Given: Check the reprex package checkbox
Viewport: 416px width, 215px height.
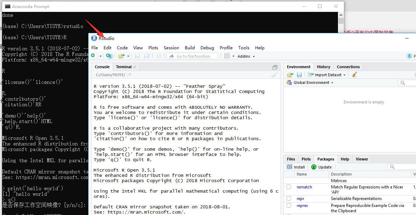Looking at the screenshot, I should pos(289,206).
